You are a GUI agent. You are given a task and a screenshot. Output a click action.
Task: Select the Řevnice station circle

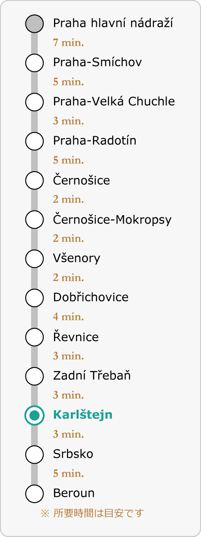(34, 337)
